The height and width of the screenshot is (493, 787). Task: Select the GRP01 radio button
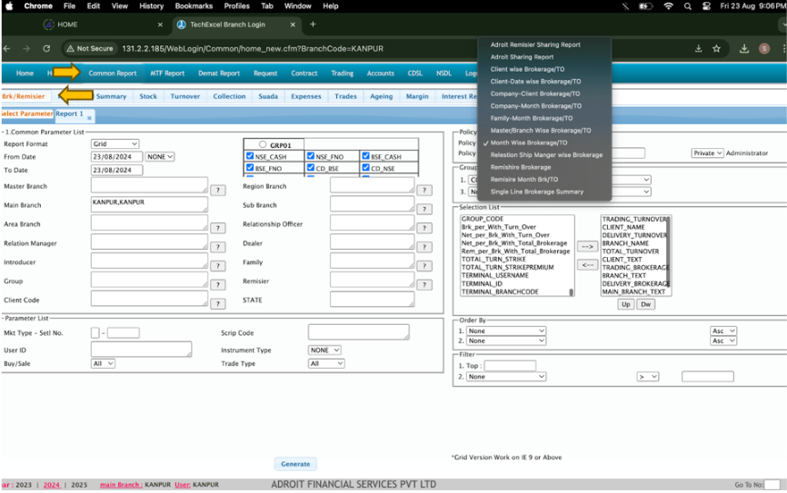point(263,144)
